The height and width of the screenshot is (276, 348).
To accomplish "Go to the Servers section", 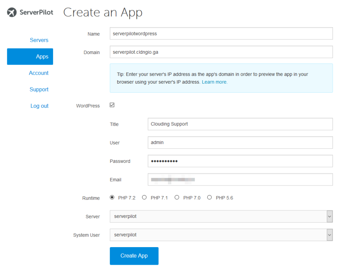I will 39,40.
